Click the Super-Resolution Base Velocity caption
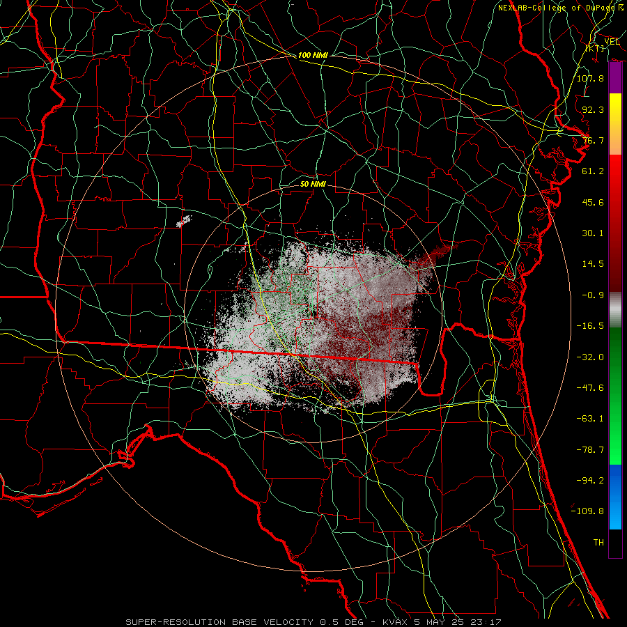 pyautogui.click(x=313, y=622)
